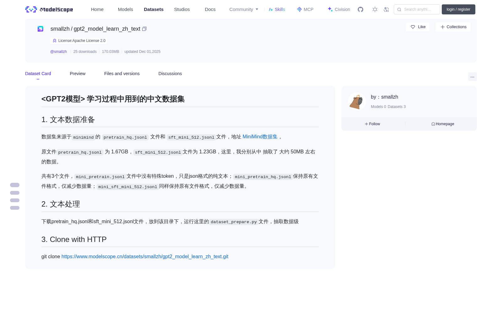Open the @smallzh profile link
502x313 pixels.
58,52
